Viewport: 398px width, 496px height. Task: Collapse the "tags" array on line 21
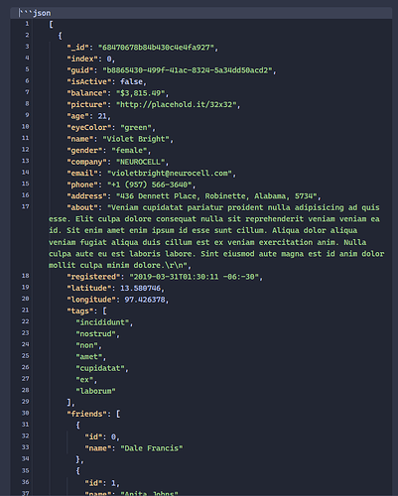tap(104, 311)
